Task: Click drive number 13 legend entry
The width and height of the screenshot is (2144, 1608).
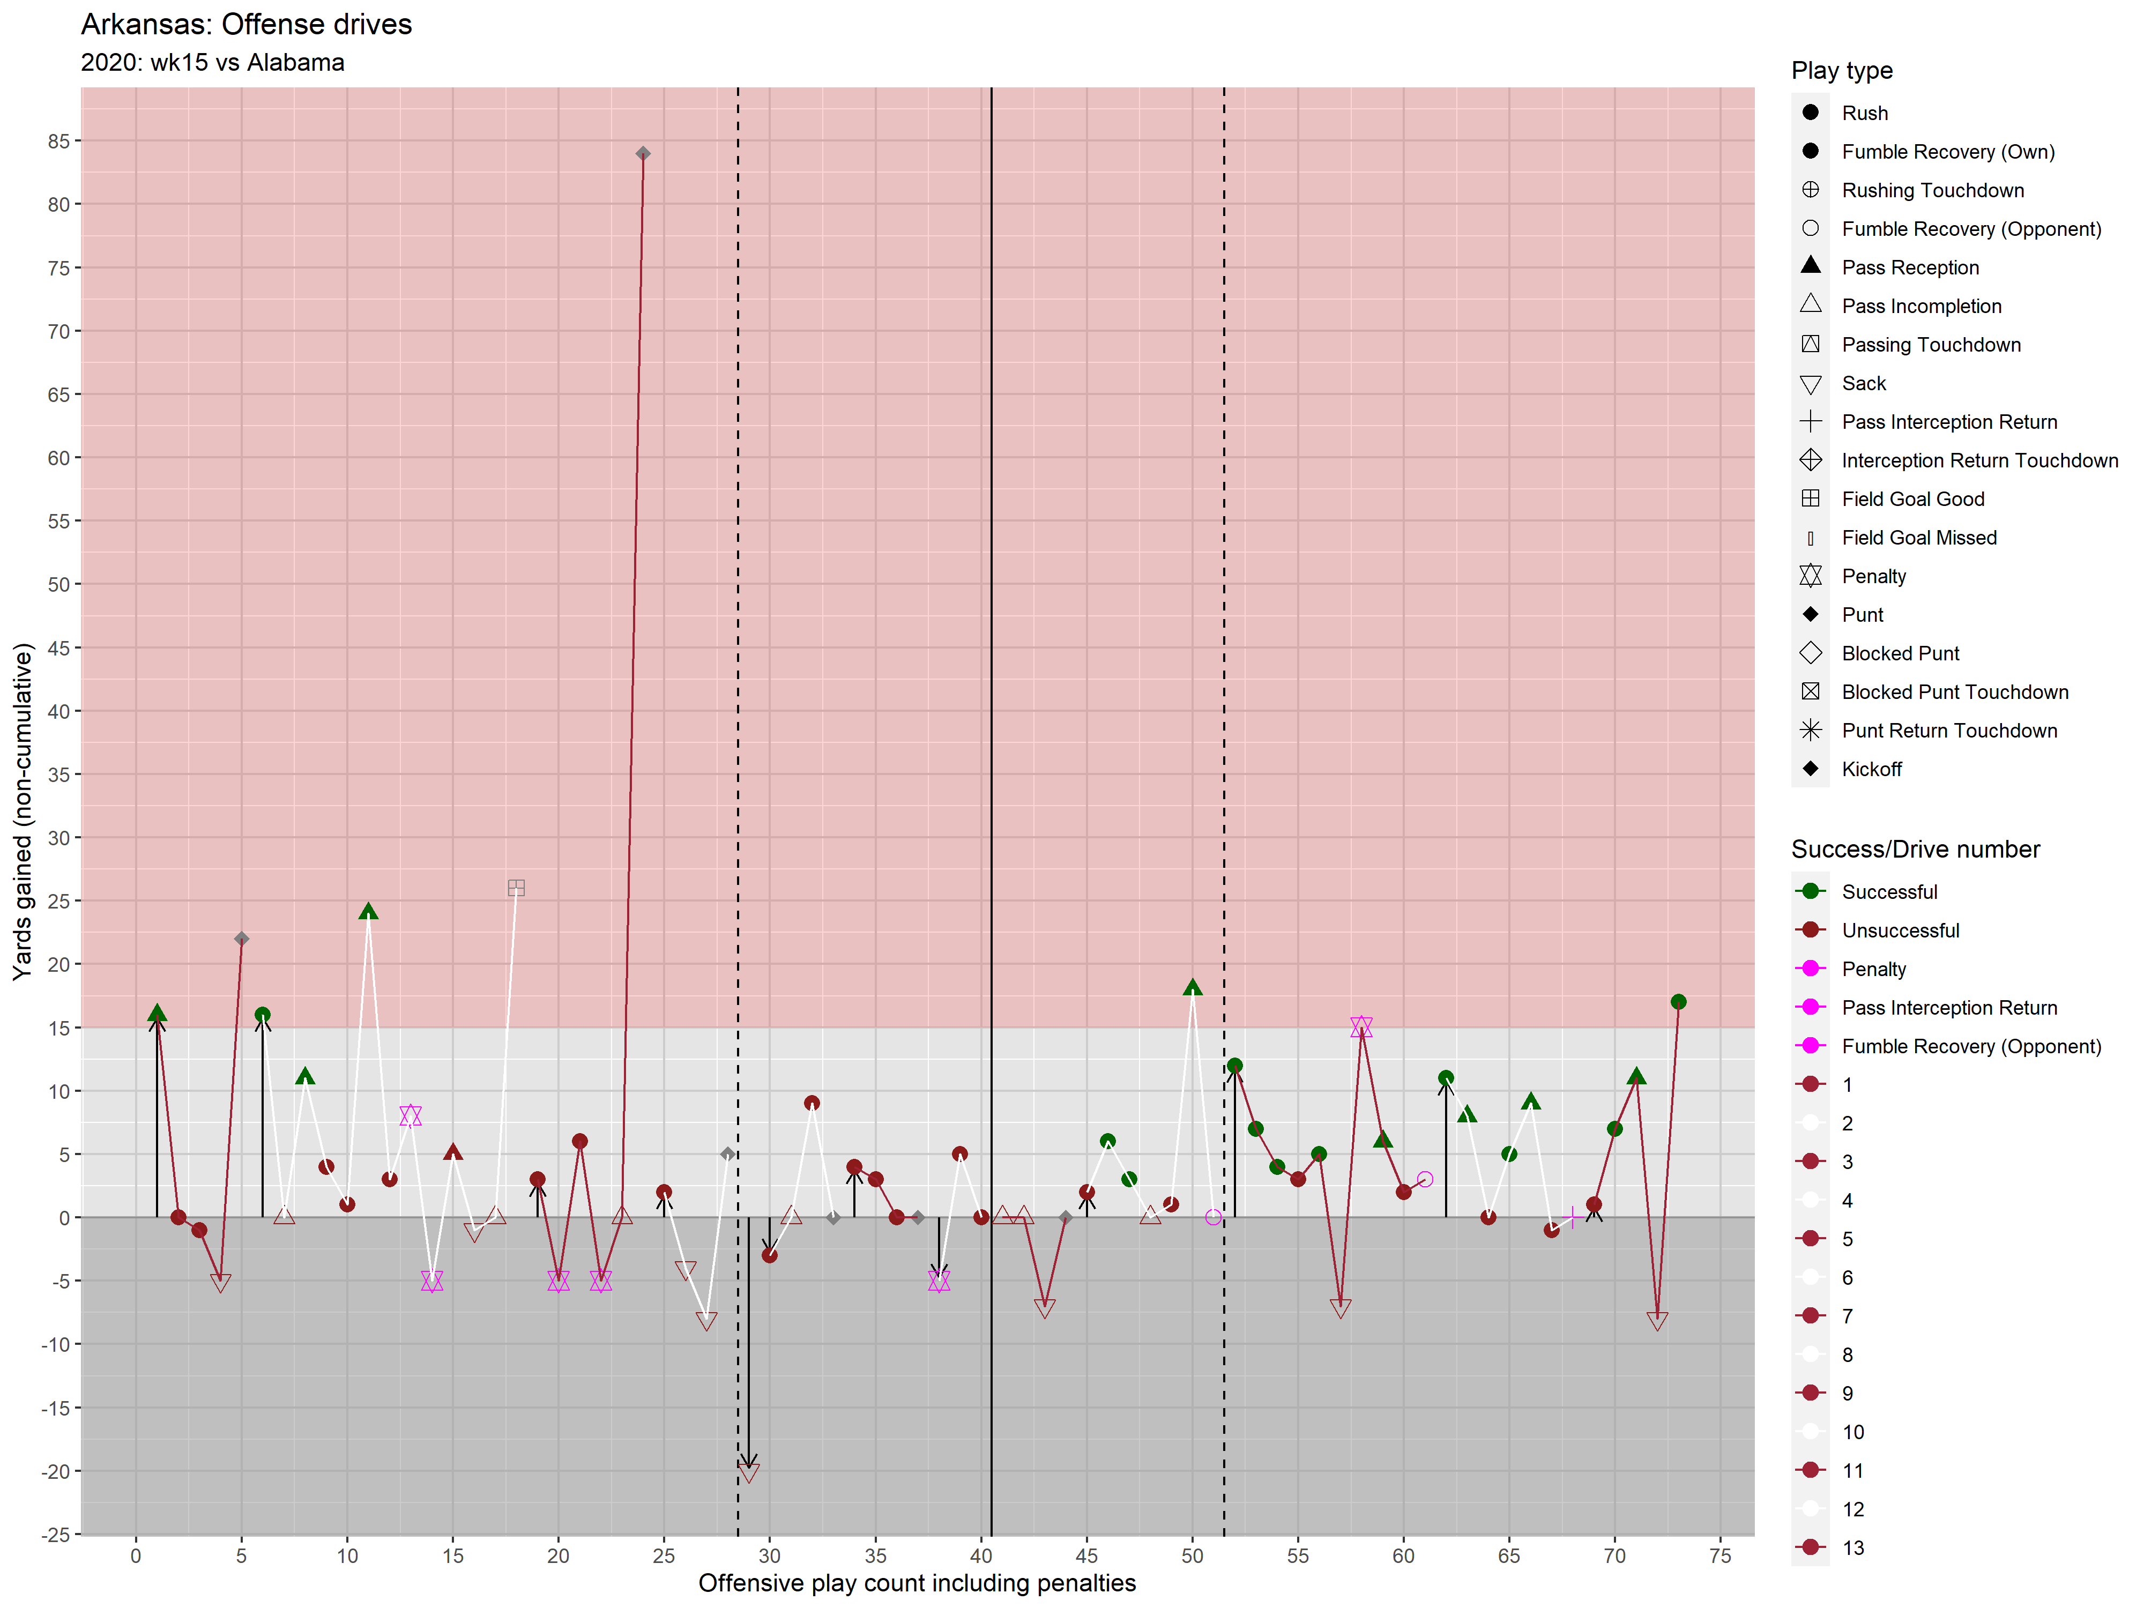Action: point(1851,1548)
